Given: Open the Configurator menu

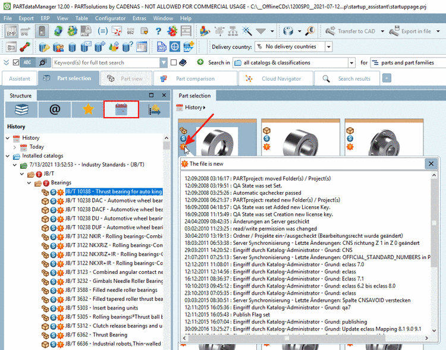Looking at the screenshot, I should click(x=110, y=18).
